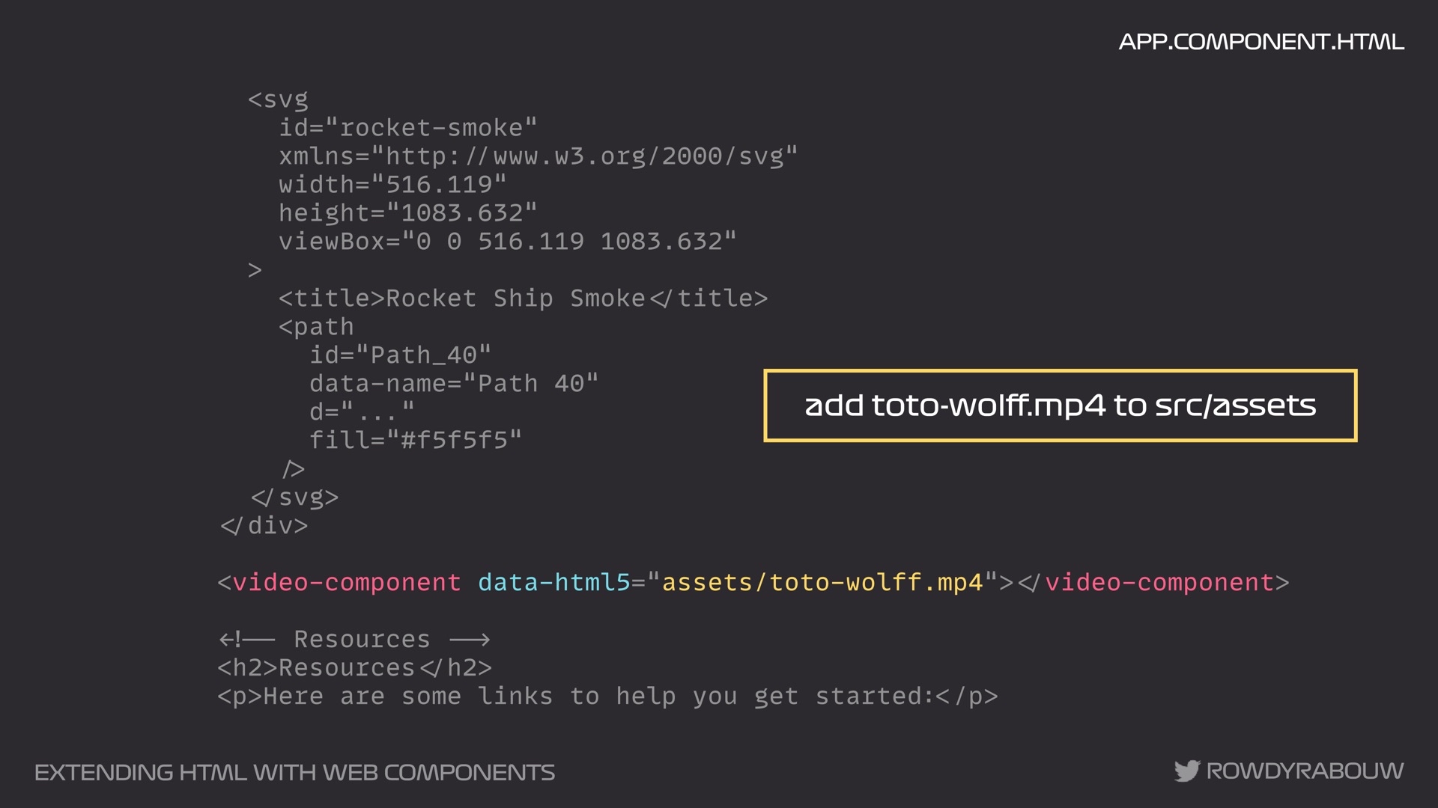1438x808 pixels.
Task: Click the opening svg tag line
Action: coord(278,100)
